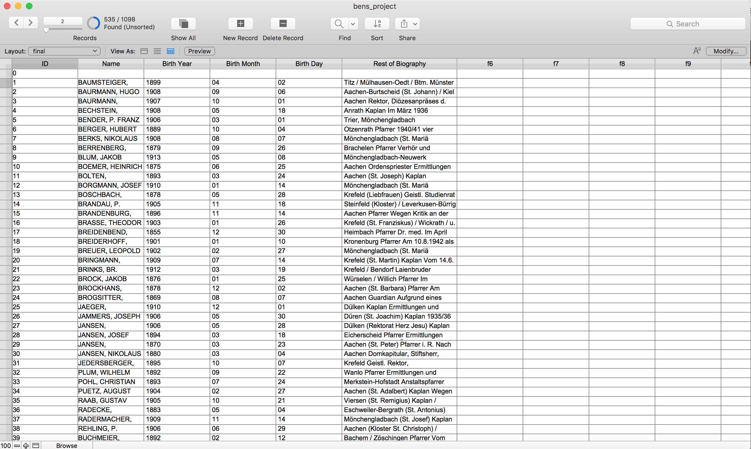Click the Find magnifying glass icon
Screen dimensions: 751x449
click(x=339, y=24)
